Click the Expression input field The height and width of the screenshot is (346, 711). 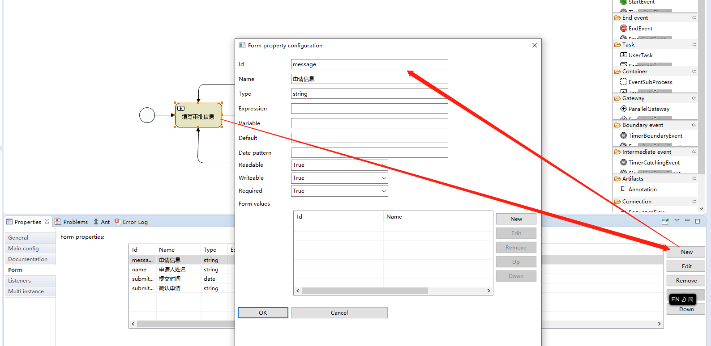369,109
